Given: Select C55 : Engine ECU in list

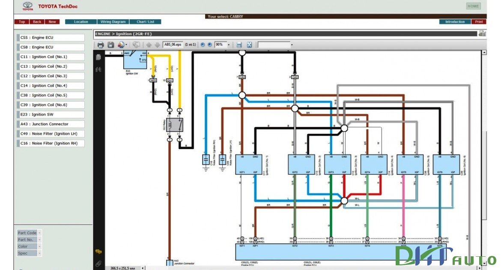Looking at the screenshot, I should 51,38.
